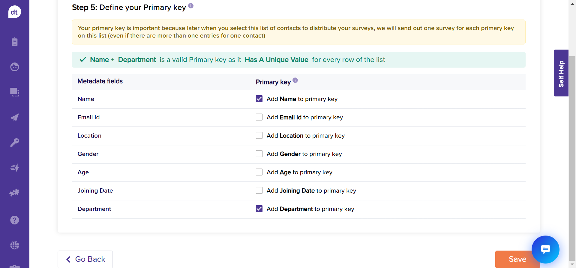
Task: Check Add Email Id to primary key
Action: pos(259,117)
